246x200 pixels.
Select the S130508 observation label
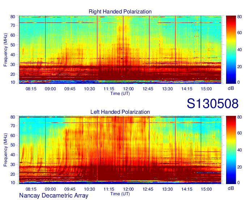coord(213,104)
